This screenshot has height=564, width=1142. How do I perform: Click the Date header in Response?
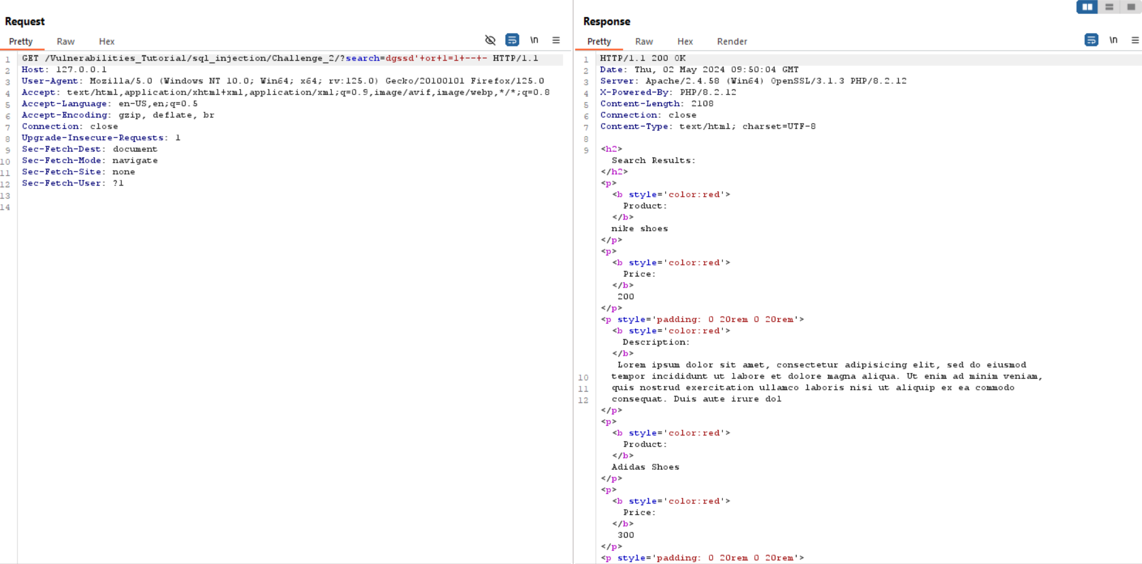pyautogui.click(x=699, y=70)
